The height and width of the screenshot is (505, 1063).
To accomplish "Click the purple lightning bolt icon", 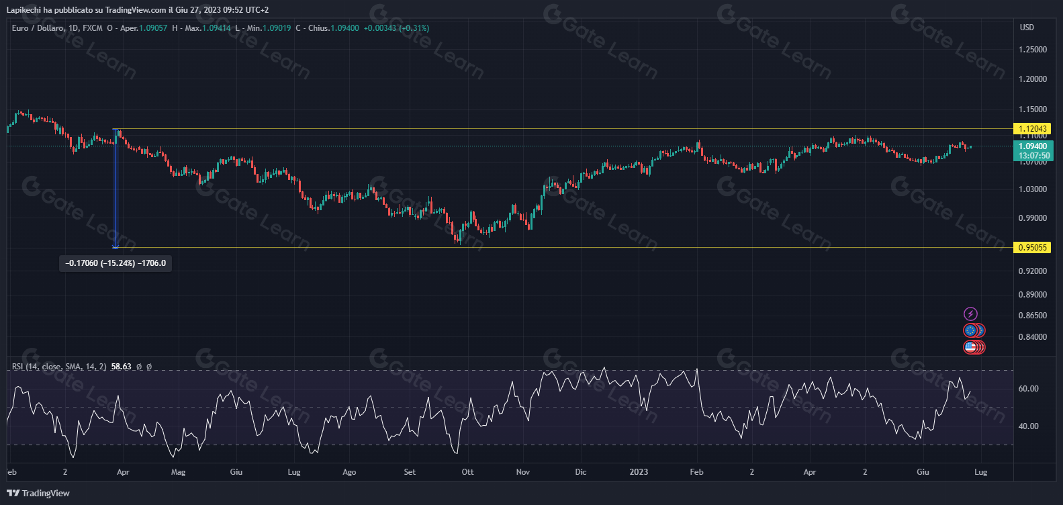I will pyautogui.click(x=970, y=314).
